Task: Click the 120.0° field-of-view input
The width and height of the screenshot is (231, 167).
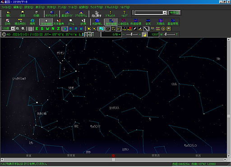Action: (153, 35)
